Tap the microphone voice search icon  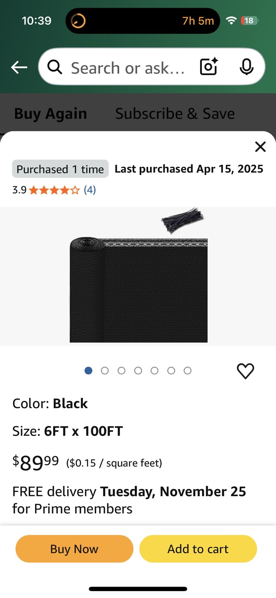pos(246,67)
